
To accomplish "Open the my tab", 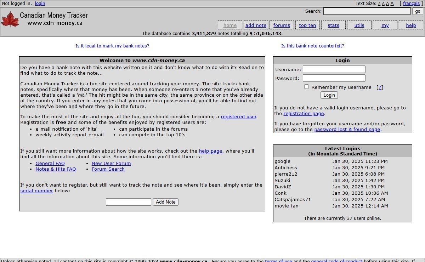I will point(385,25).
